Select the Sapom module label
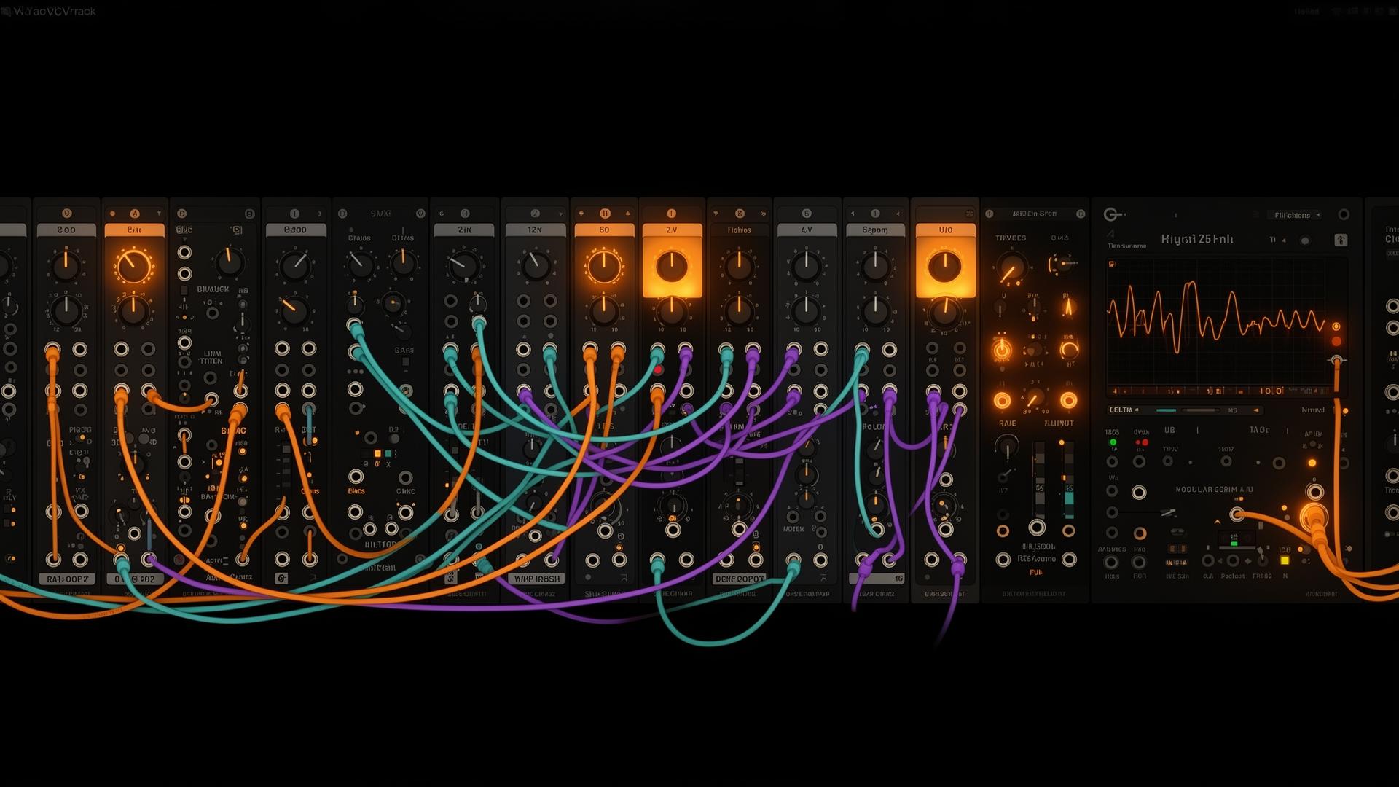This screenshot has height=787, width=1399. point(875,230)
